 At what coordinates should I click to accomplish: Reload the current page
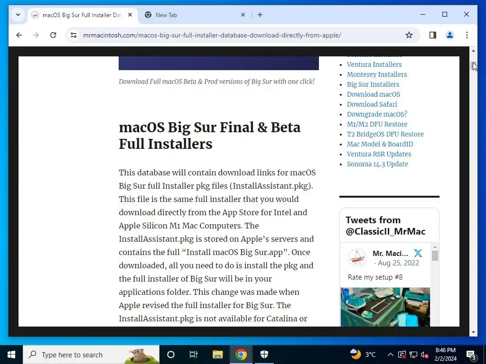53,35
